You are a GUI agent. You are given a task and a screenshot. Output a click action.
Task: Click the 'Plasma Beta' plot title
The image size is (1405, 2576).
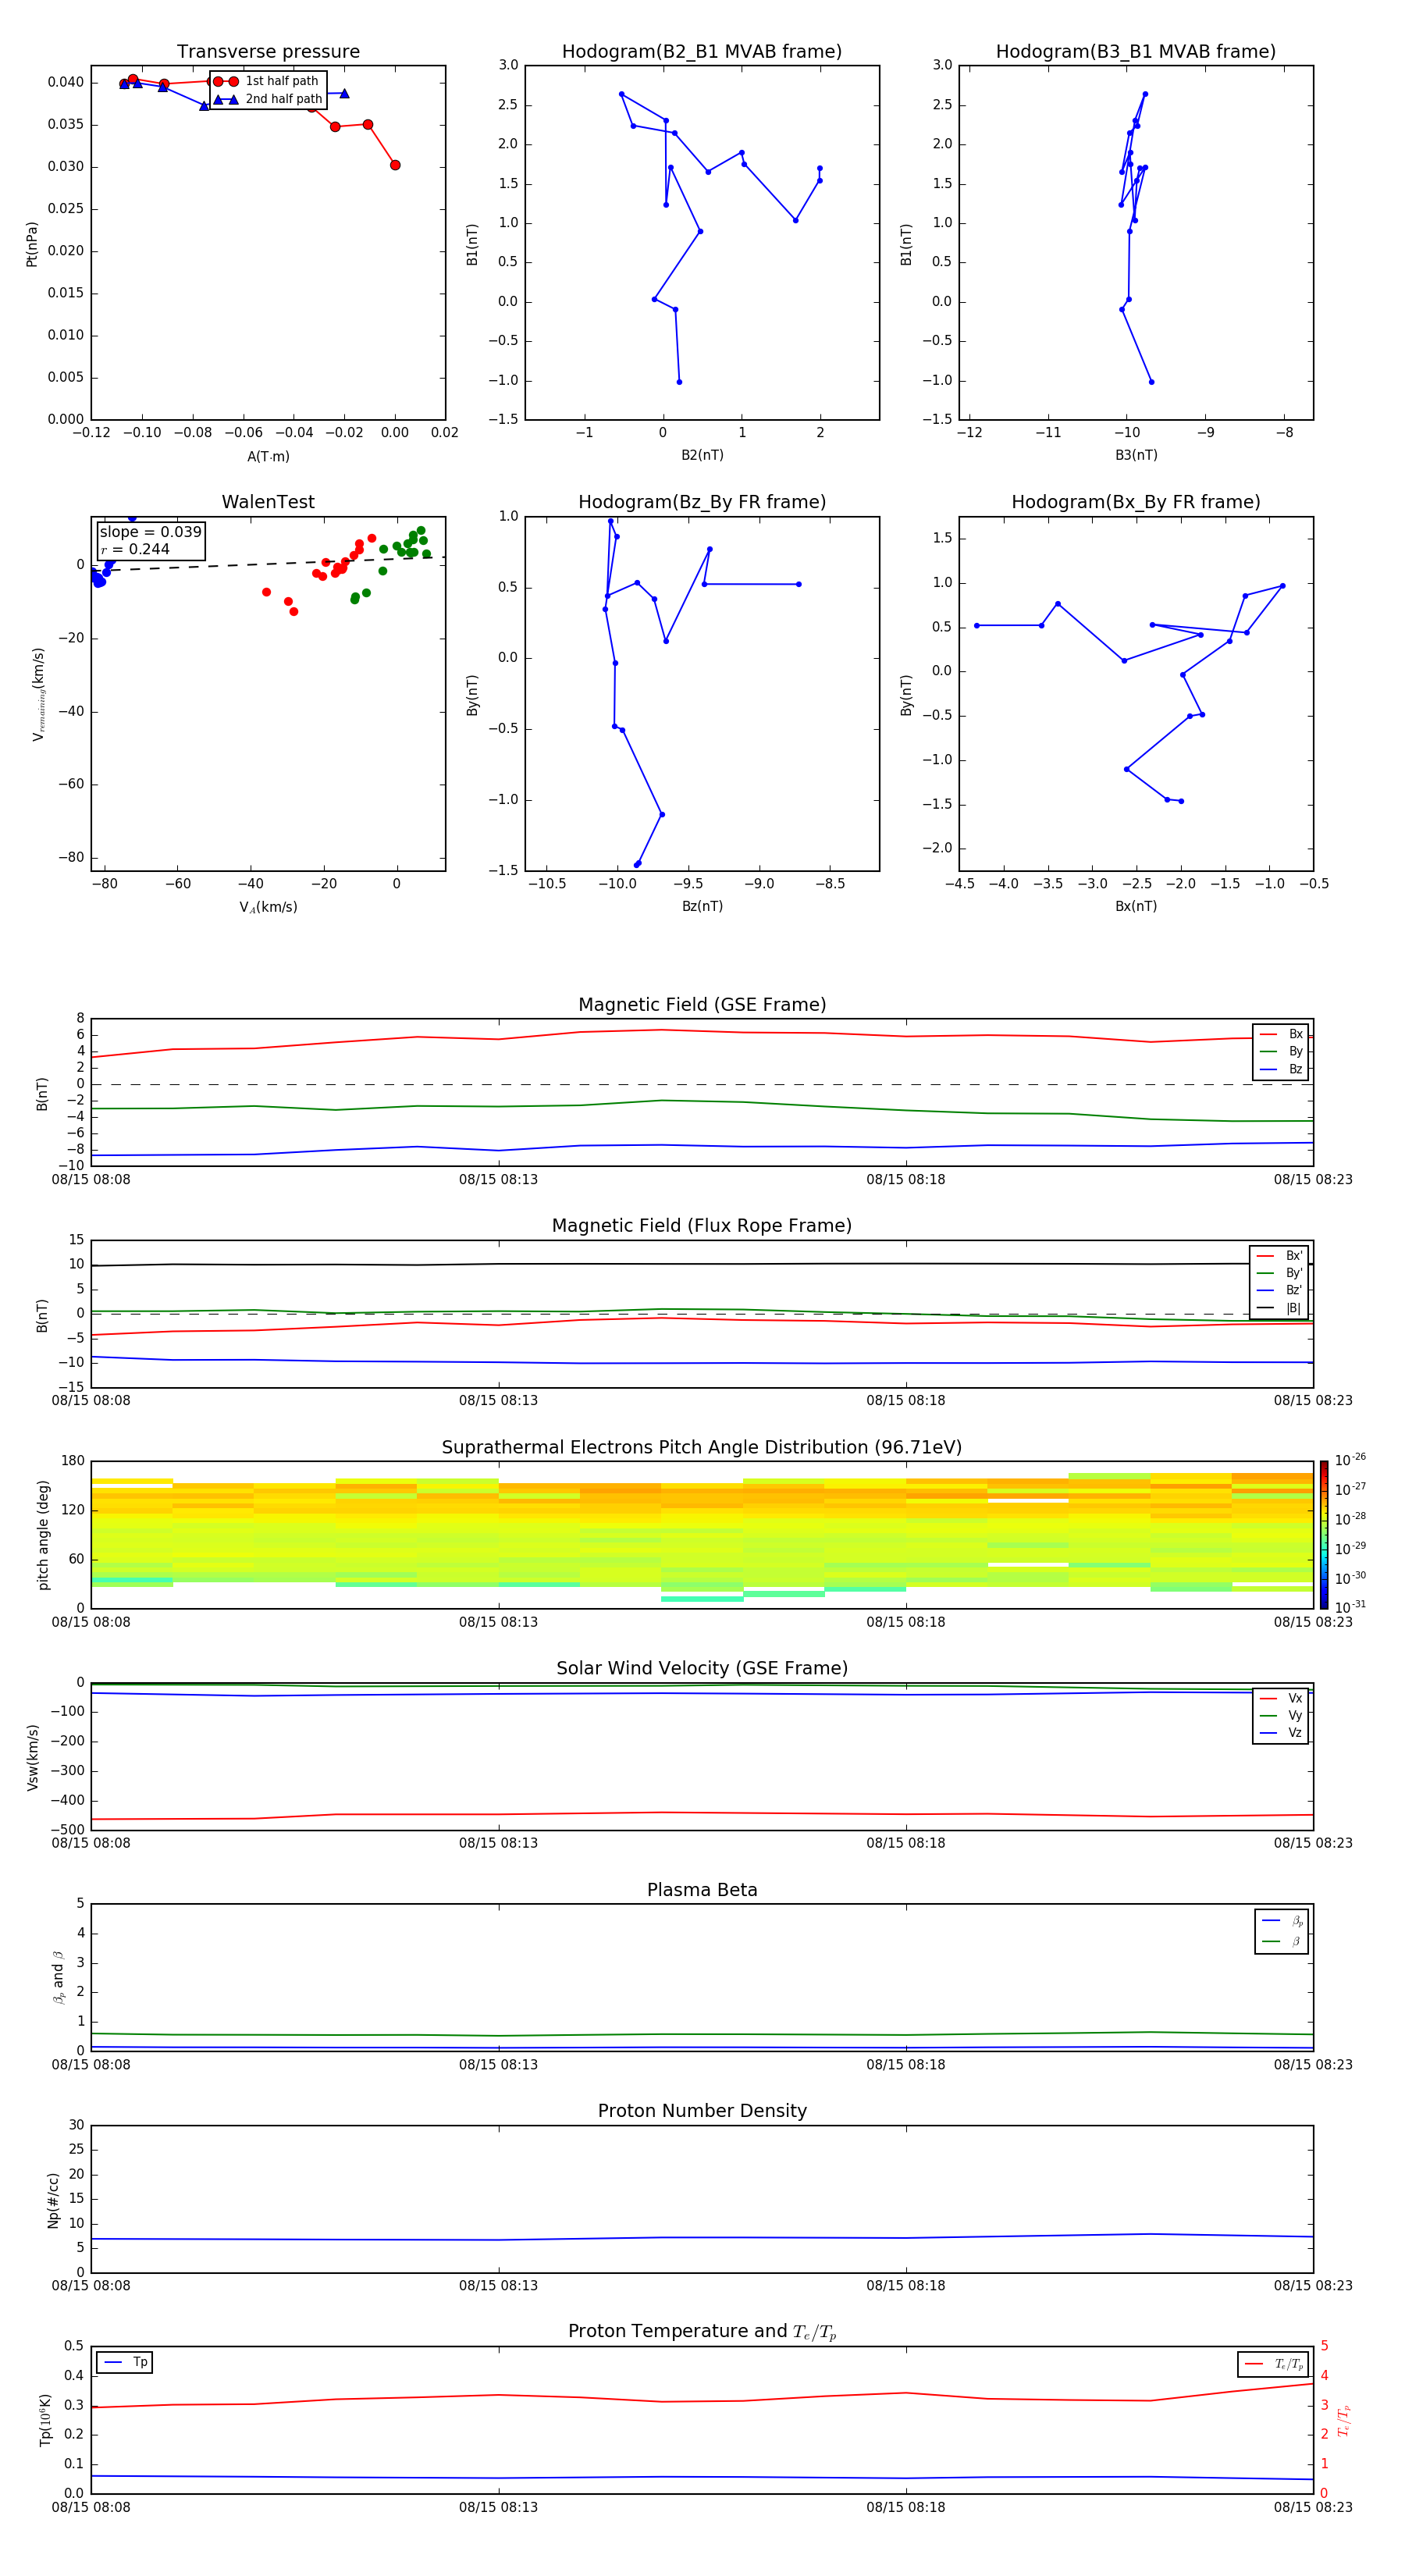(702, 1891)
